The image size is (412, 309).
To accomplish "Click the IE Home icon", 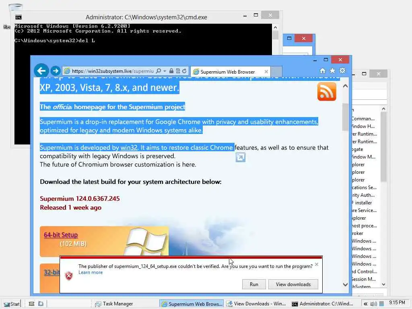I will [x=322, y=71].
